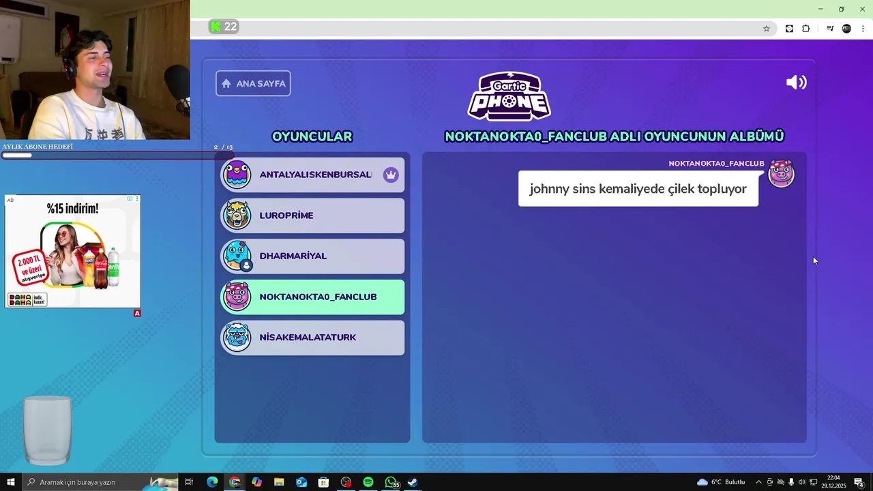Open NİSAKEMALATATURK player album

(312, 338)
